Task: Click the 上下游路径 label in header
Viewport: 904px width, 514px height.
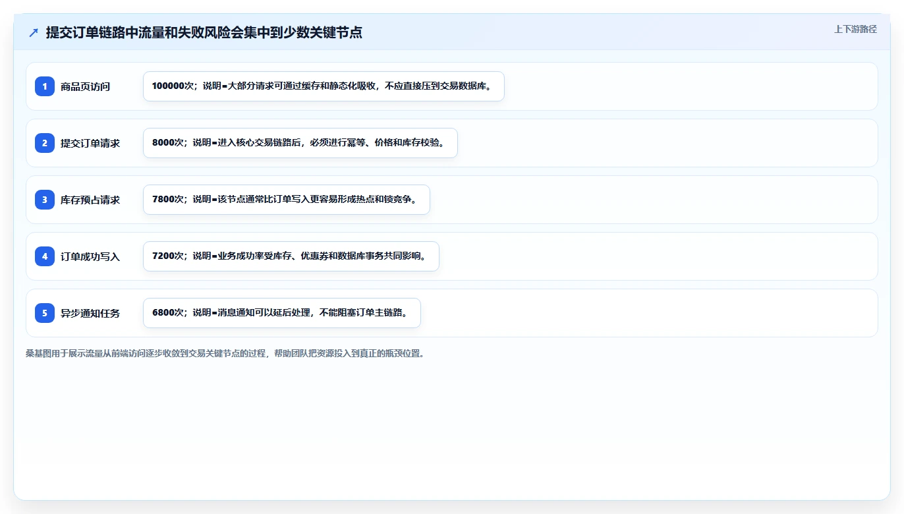Action: 855,29
